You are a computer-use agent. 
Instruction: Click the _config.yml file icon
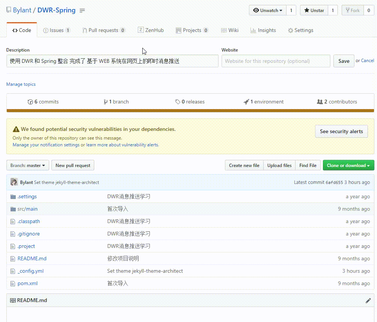[13, 271]
